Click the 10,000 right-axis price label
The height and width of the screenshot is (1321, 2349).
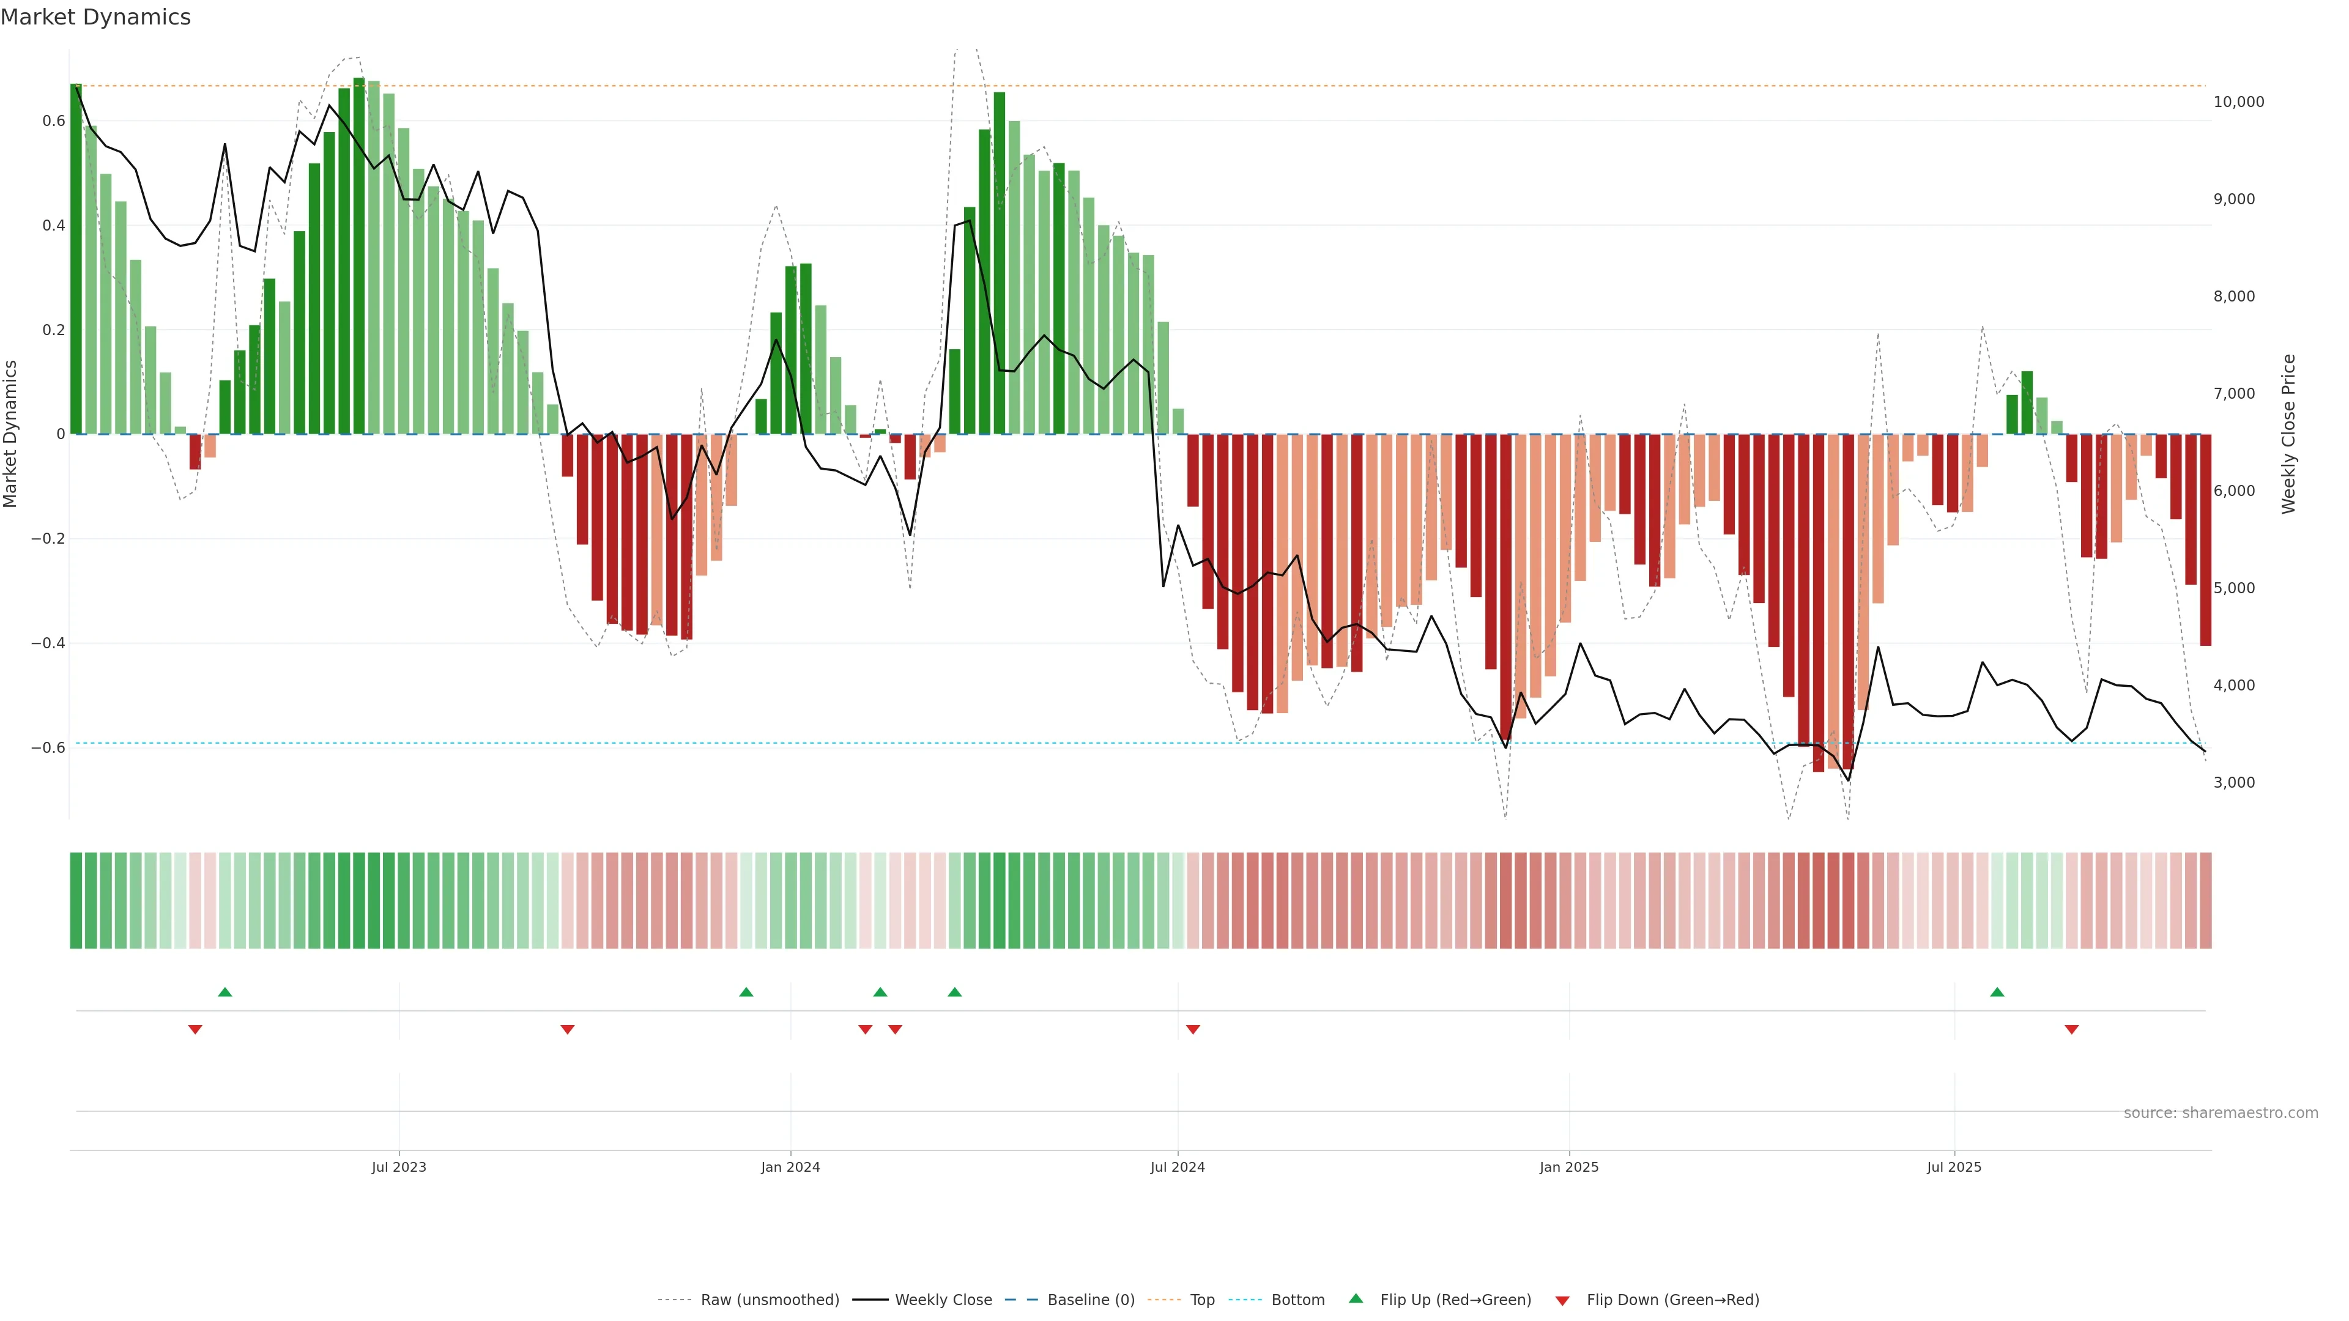(2239, 102)
